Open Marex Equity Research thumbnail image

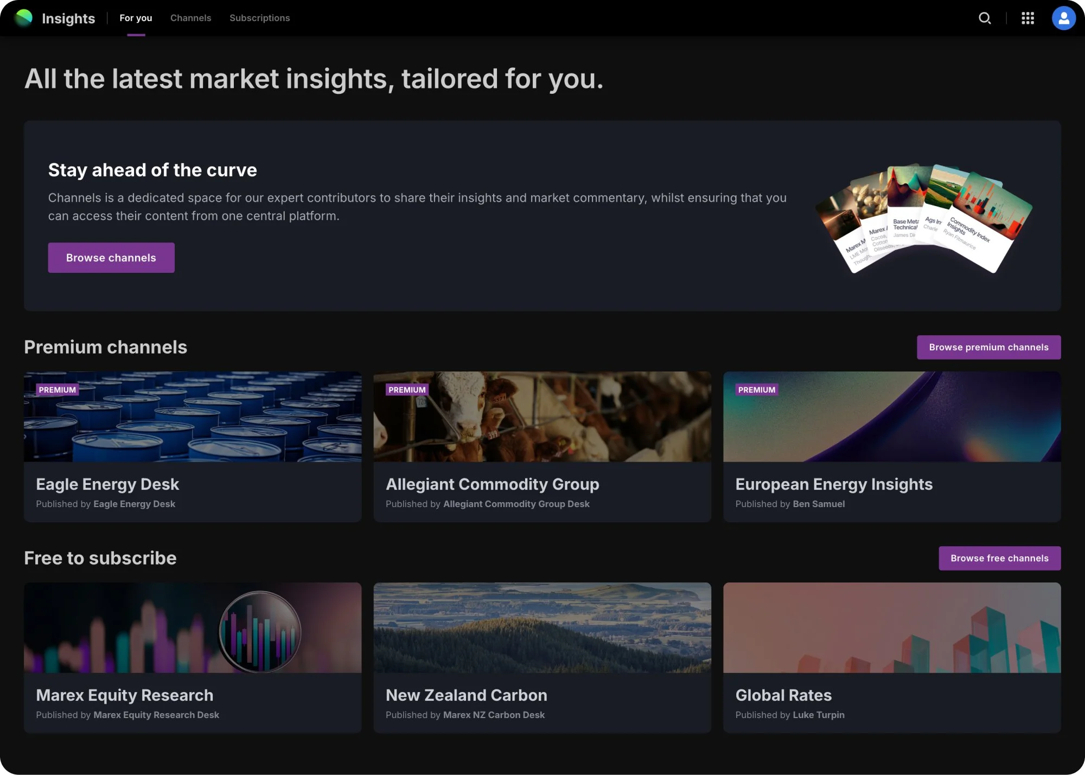point(193,627)
